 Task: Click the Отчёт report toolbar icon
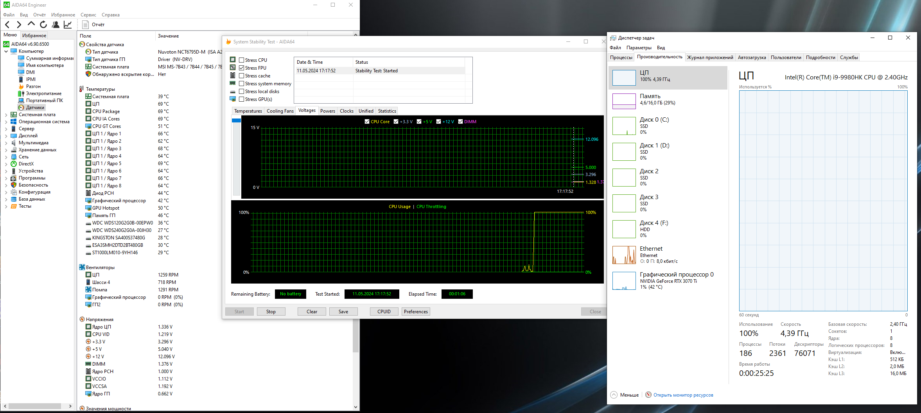85,25
